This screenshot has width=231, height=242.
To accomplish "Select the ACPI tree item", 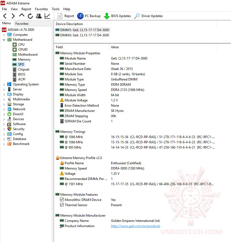I will pos(22,79).
